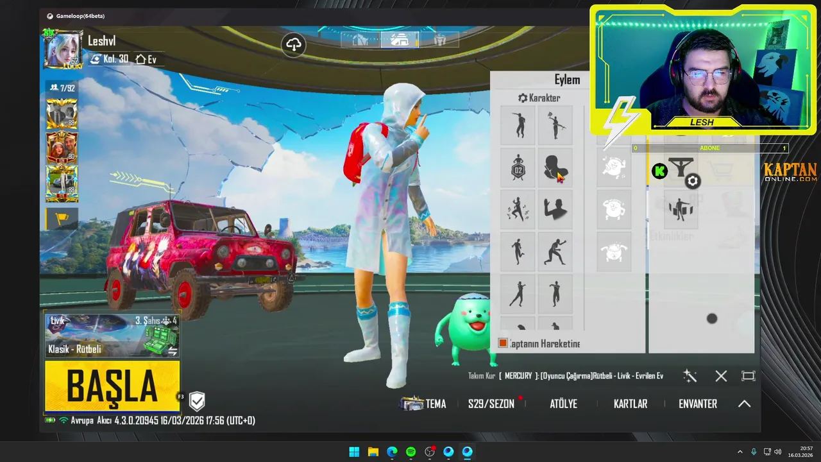Select the bottom arms-spread mascot emote
This screenshot has height=462, width=821.
pos(614,252)
